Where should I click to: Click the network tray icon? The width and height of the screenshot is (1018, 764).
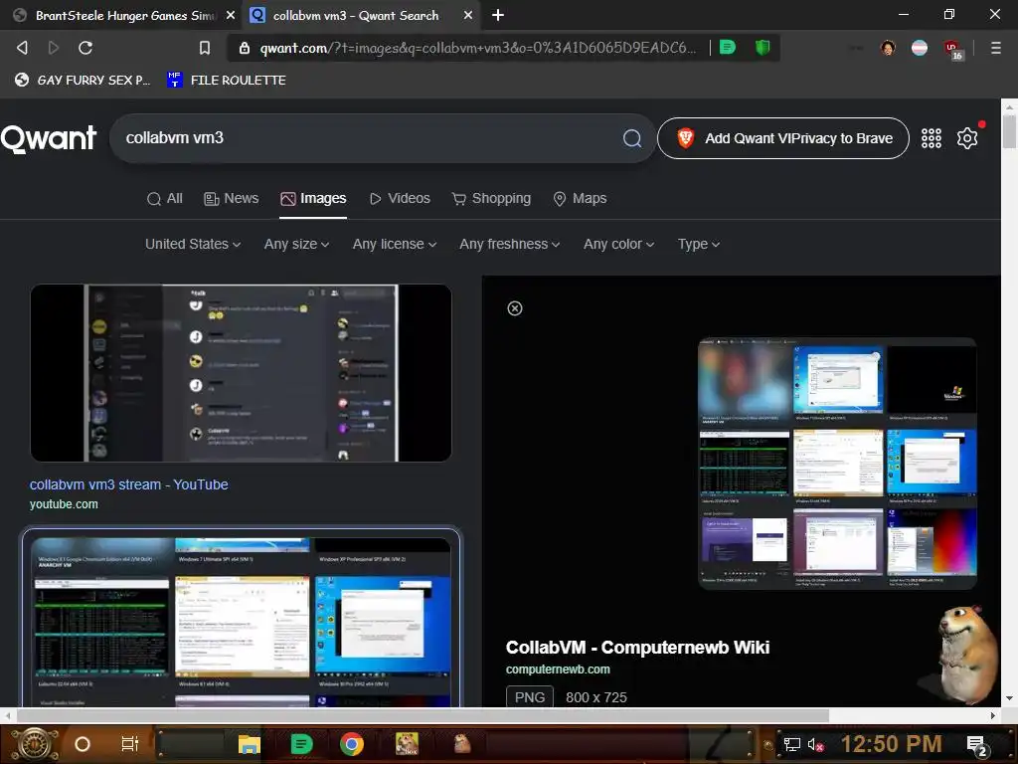point(791,744)
